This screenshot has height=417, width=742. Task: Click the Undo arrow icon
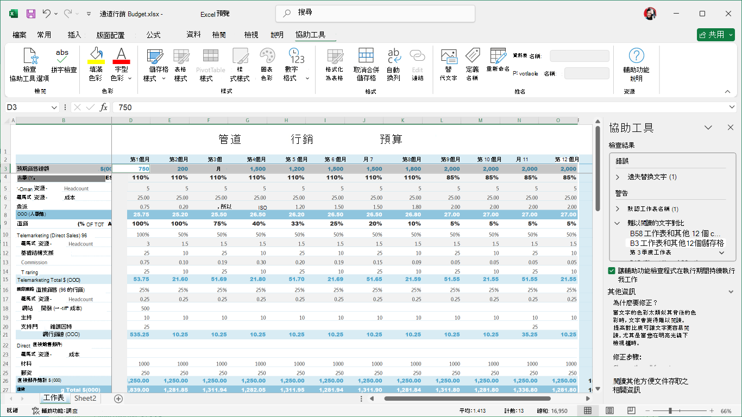point(47,14)
